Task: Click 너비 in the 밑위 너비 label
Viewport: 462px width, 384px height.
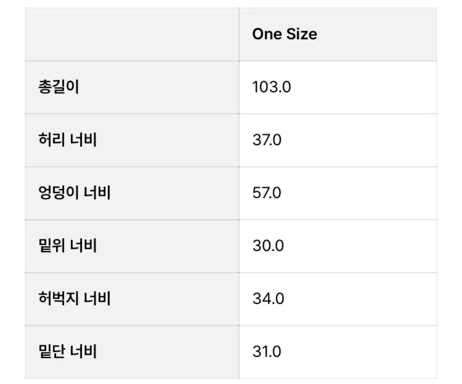Action: pos(84,245)
